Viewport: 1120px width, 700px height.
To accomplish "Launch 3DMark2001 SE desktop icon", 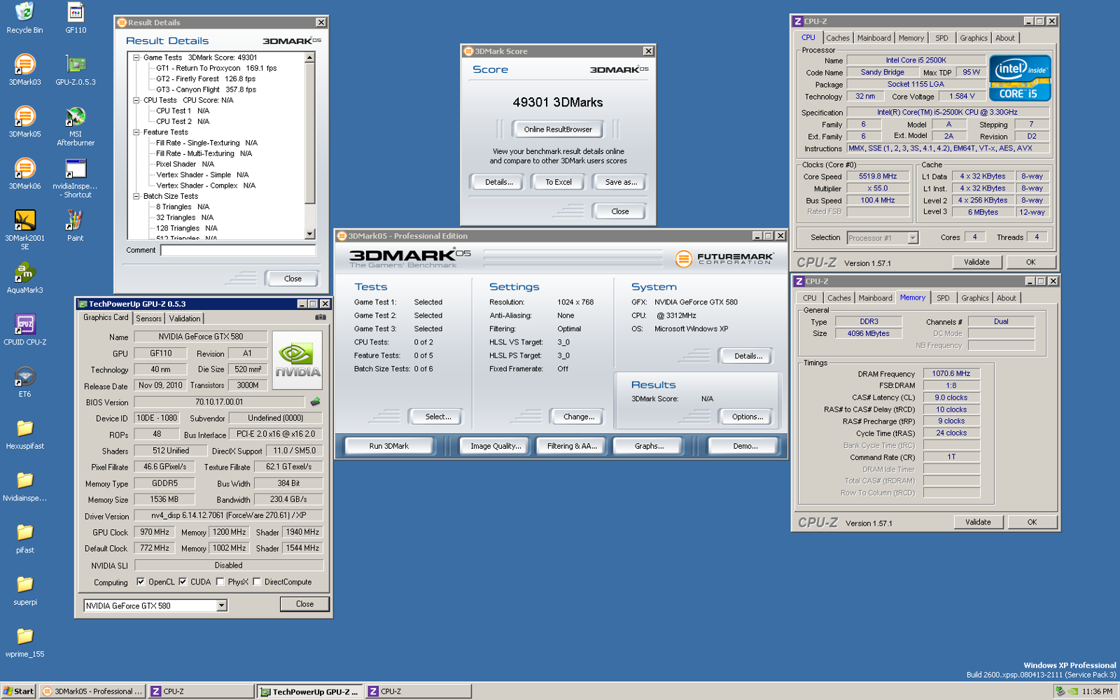I will tap(24, 230).
